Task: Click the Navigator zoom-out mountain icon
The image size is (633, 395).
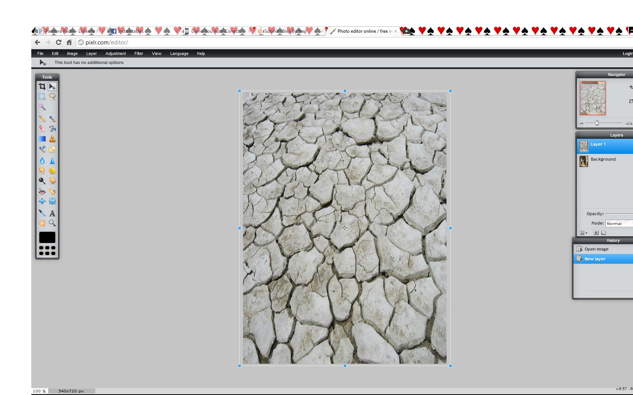Action: click(x=581, y=123)
